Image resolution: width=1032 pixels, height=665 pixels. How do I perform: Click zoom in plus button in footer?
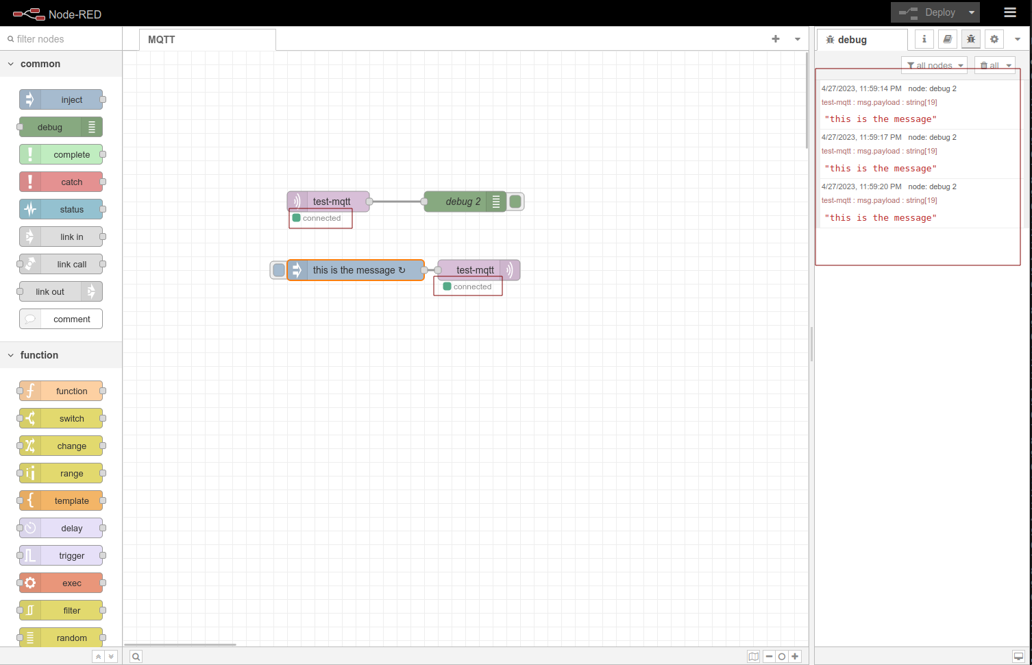795,656
